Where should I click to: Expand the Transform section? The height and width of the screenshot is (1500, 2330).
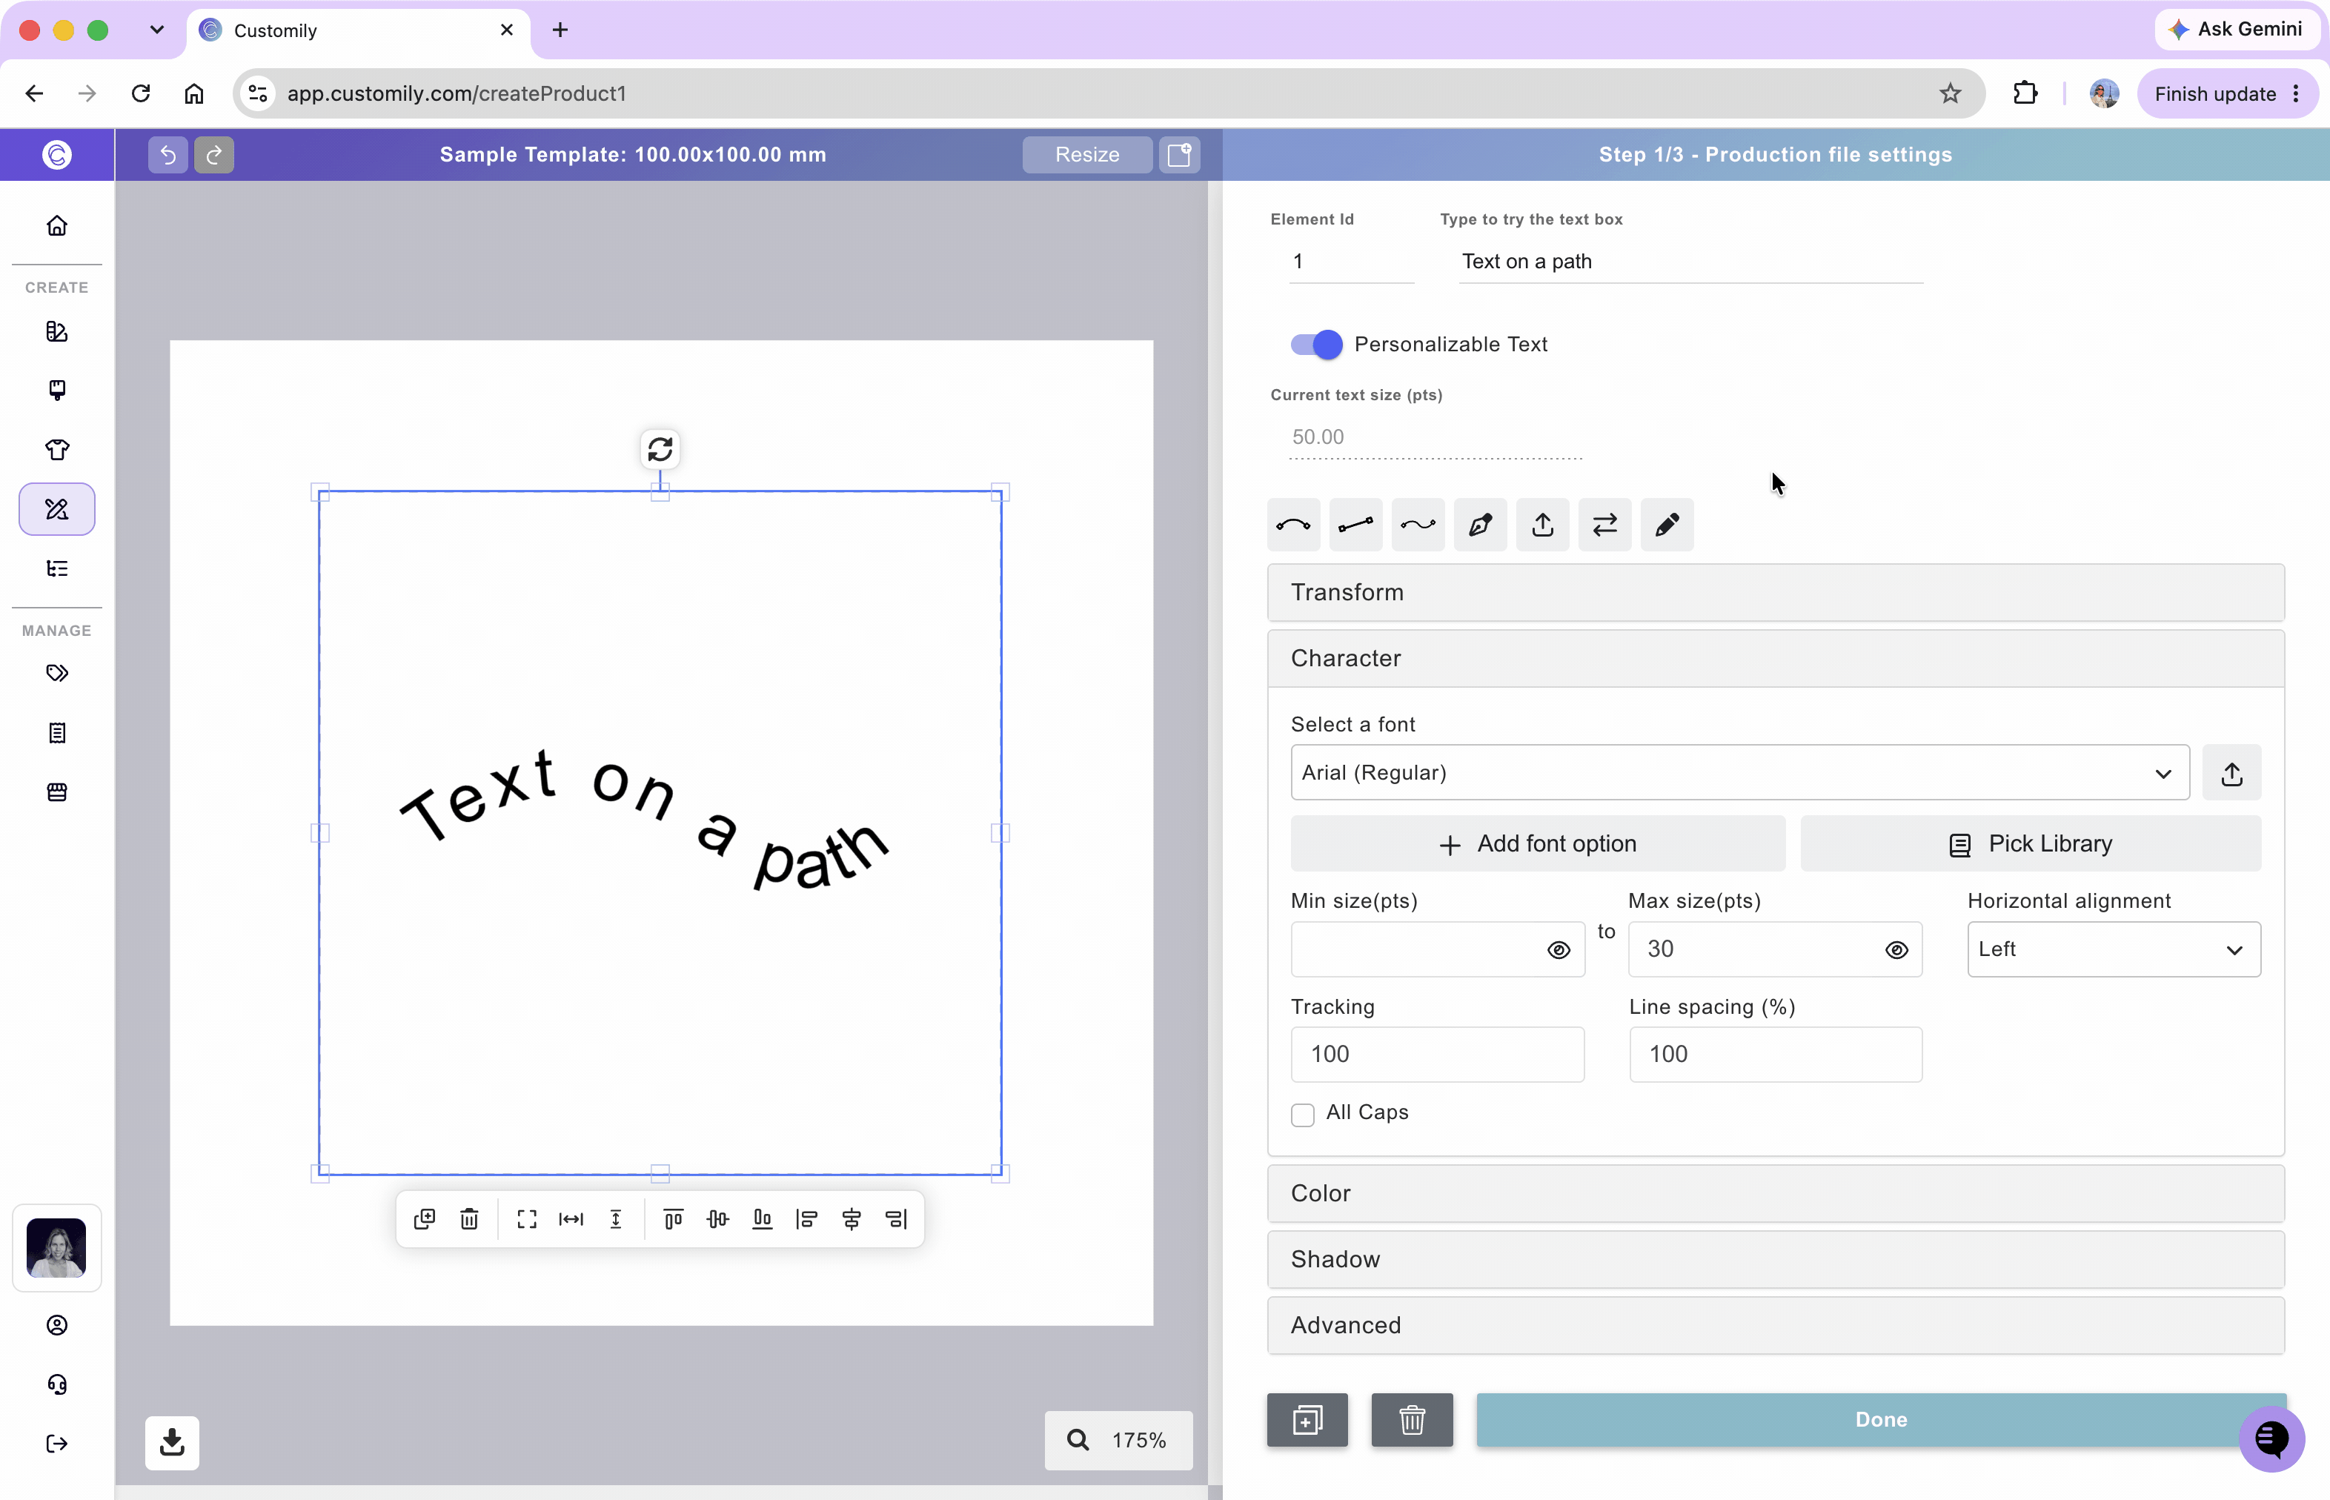click(1776, 592)
